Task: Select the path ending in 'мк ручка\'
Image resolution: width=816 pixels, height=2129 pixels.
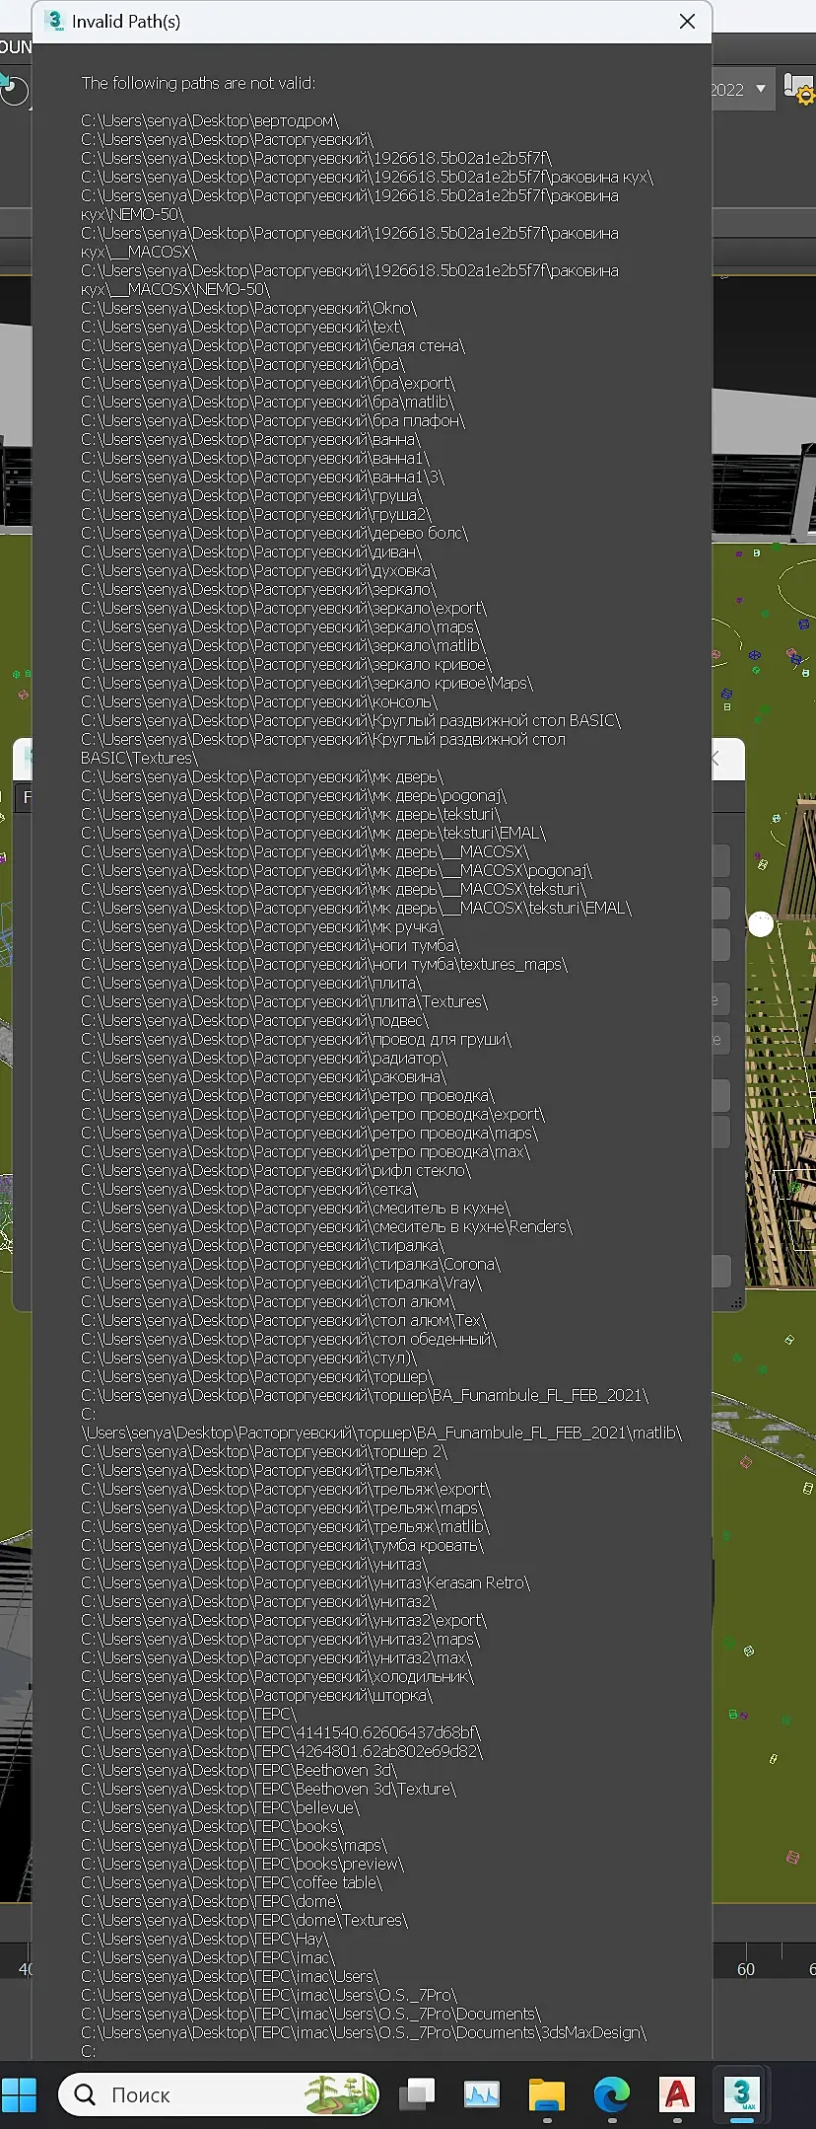Action: (x=262, y=926)
